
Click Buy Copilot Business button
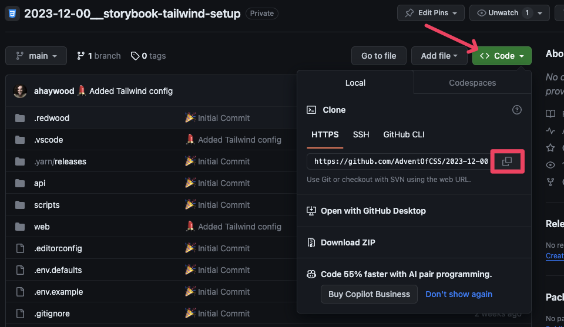click(369, 294)
